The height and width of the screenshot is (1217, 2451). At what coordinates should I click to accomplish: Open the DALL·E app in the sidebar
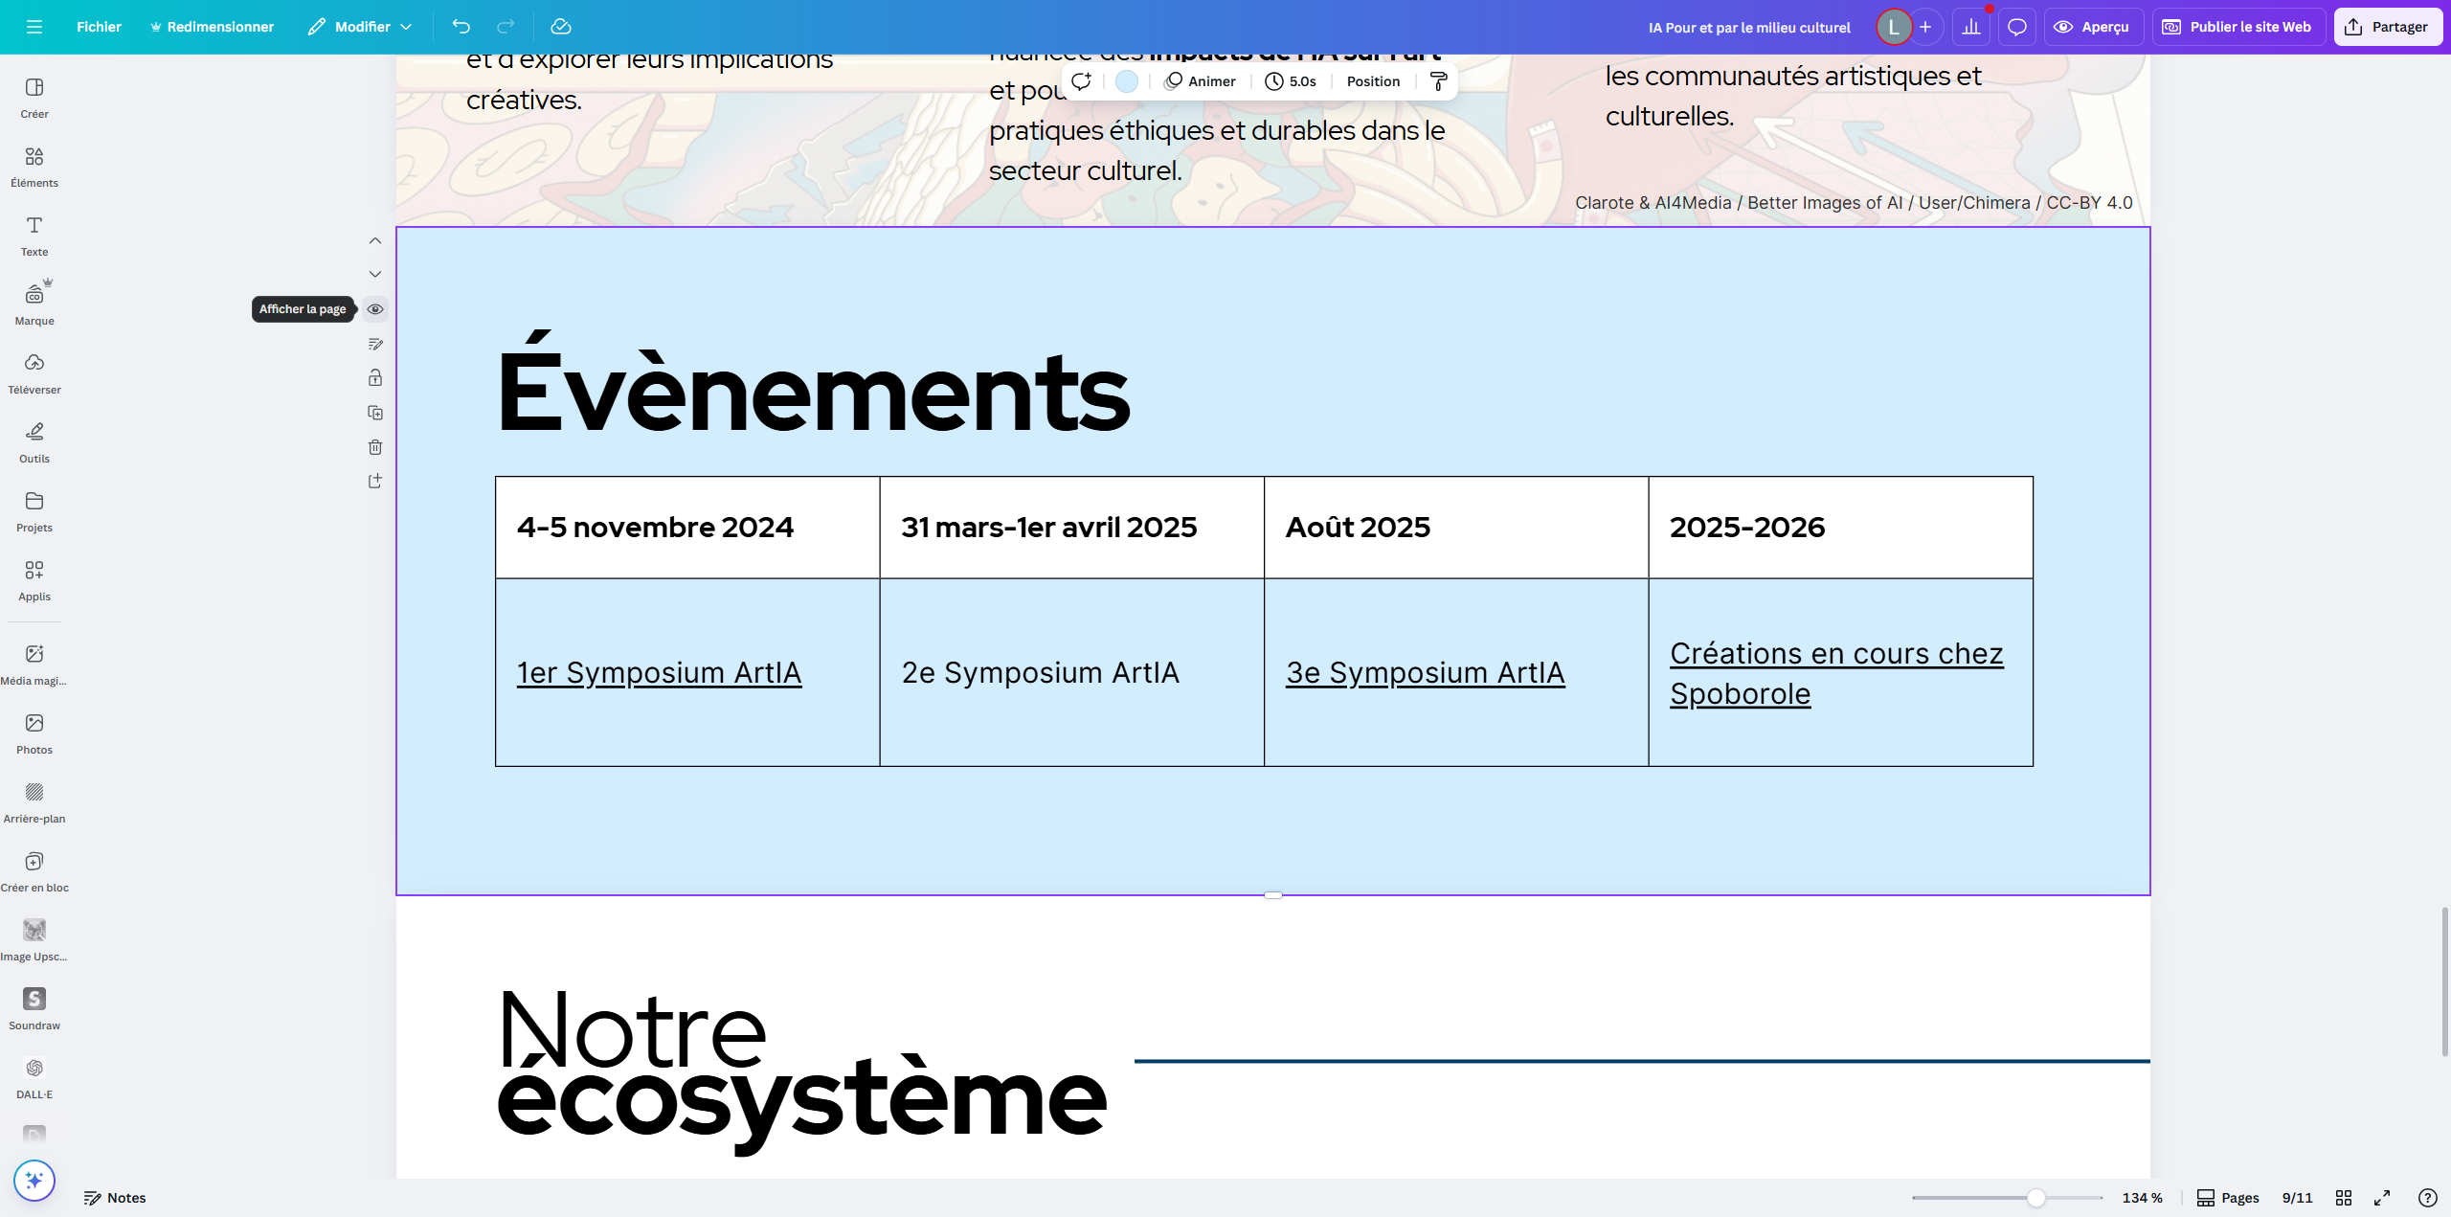[x=34, y=1078]
